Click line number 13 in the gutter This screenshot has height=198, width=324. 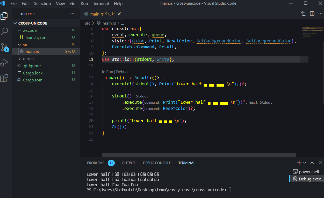[x=91, y=78]
